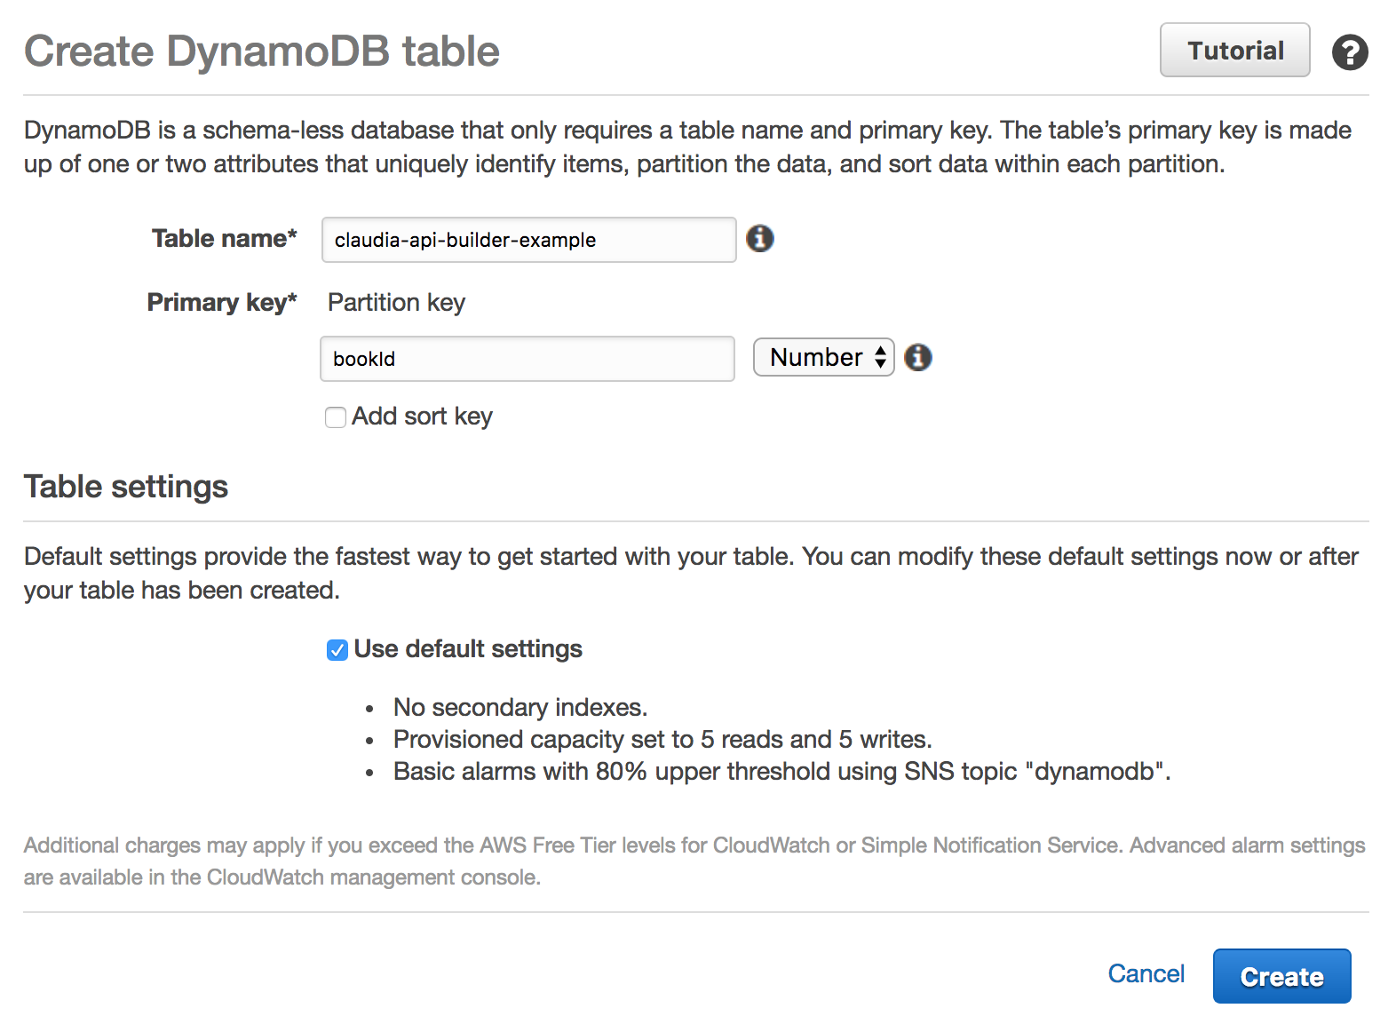Open the help question mark icon

pos(1350,52)
